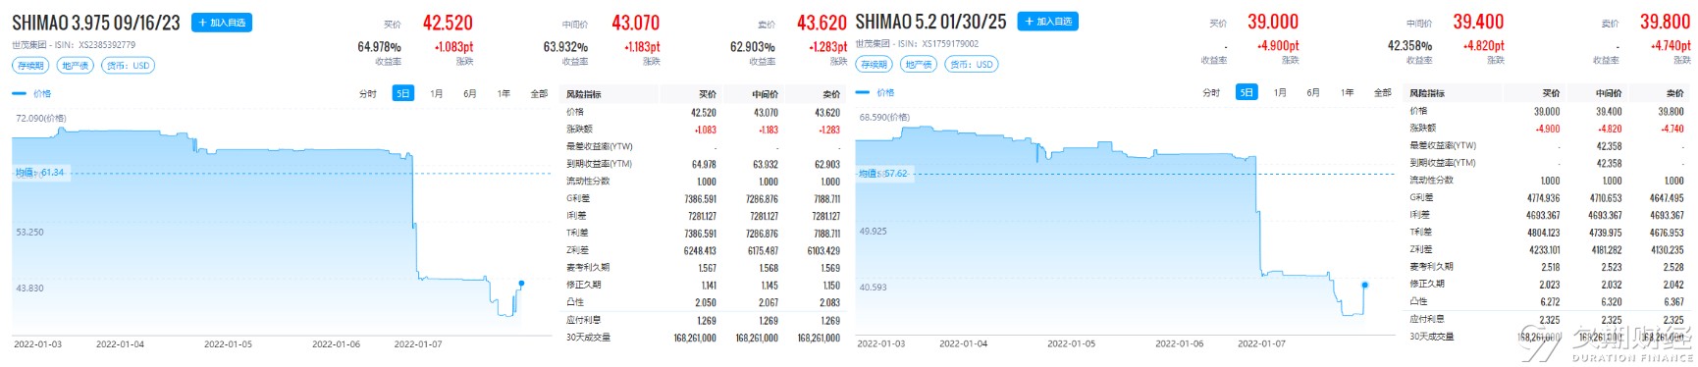Switch SHIMAO 3.975 chart to 全部 range
Image resolution: width=1698 pixels, height=367 pixels.
[539, 94]
